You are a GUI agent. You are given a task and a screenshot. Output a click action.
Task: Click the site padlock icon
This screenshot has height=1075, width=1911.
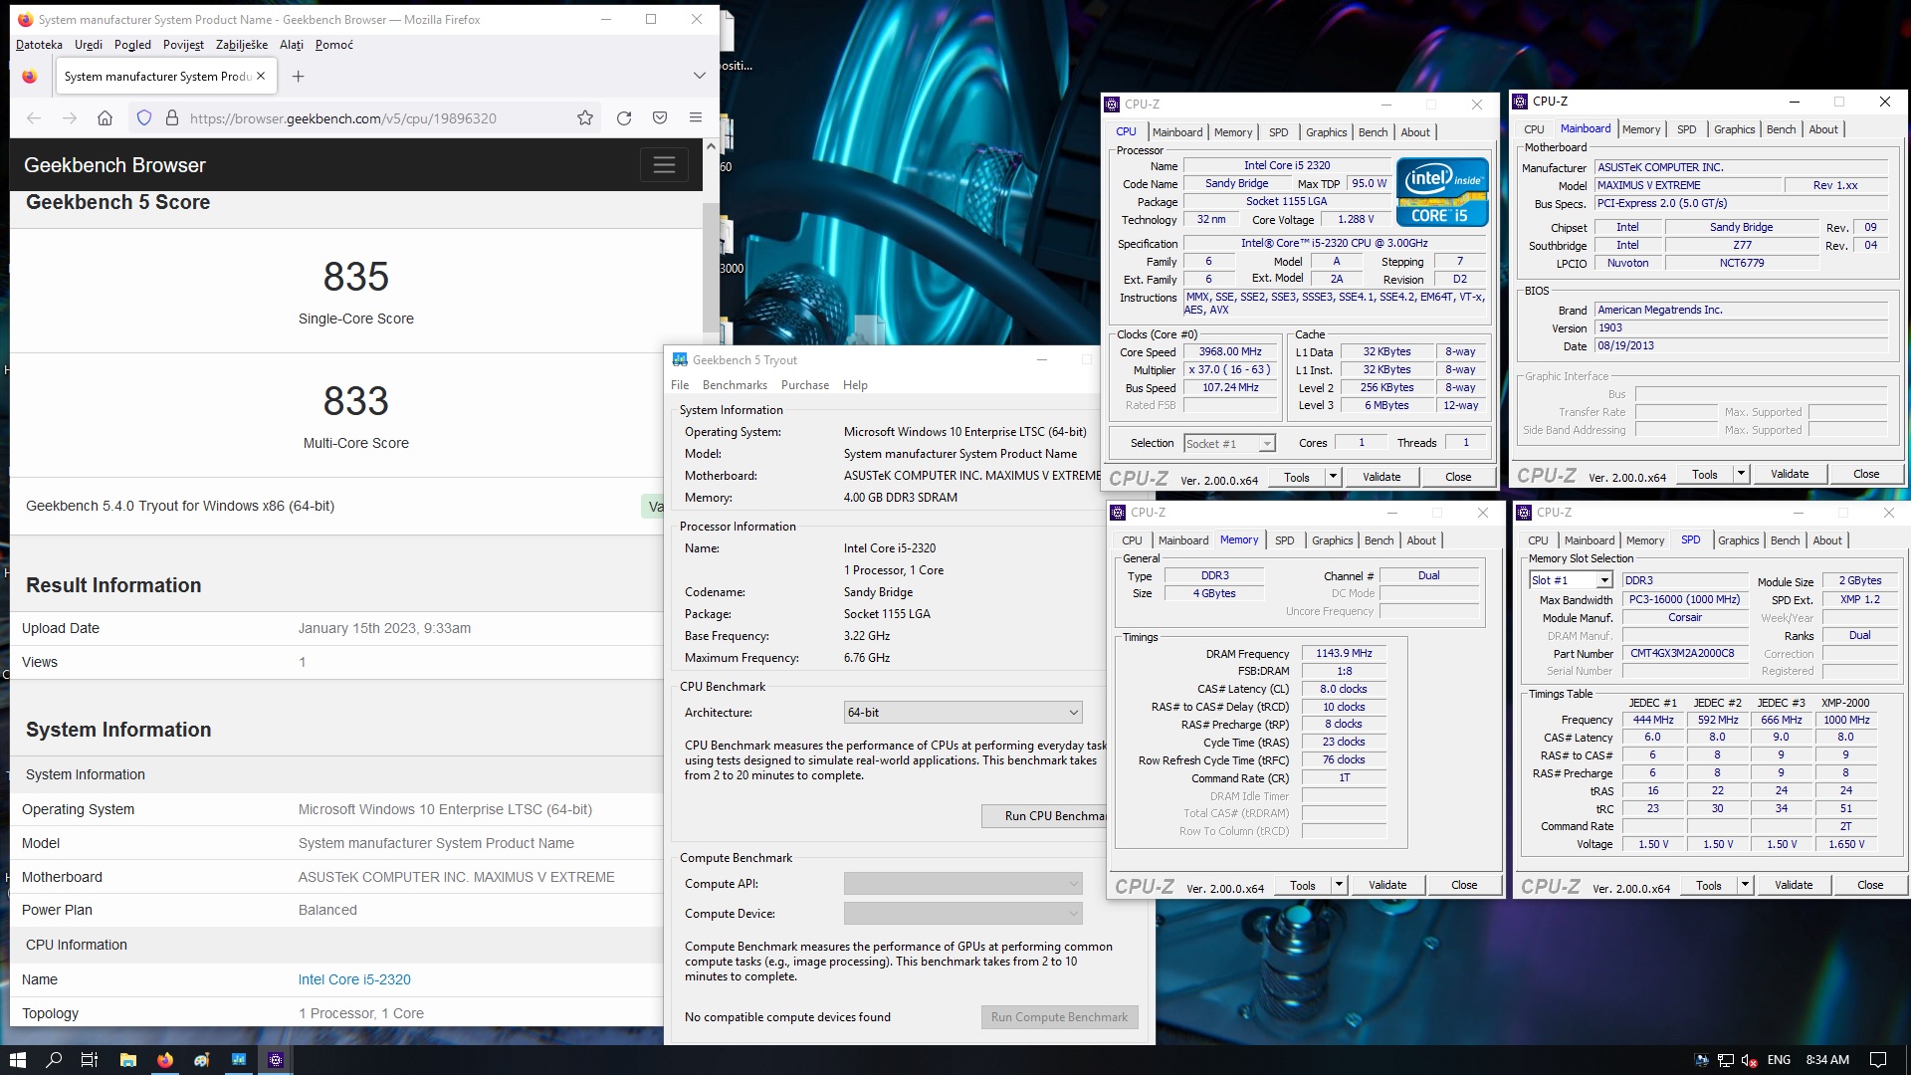[171, 118]
